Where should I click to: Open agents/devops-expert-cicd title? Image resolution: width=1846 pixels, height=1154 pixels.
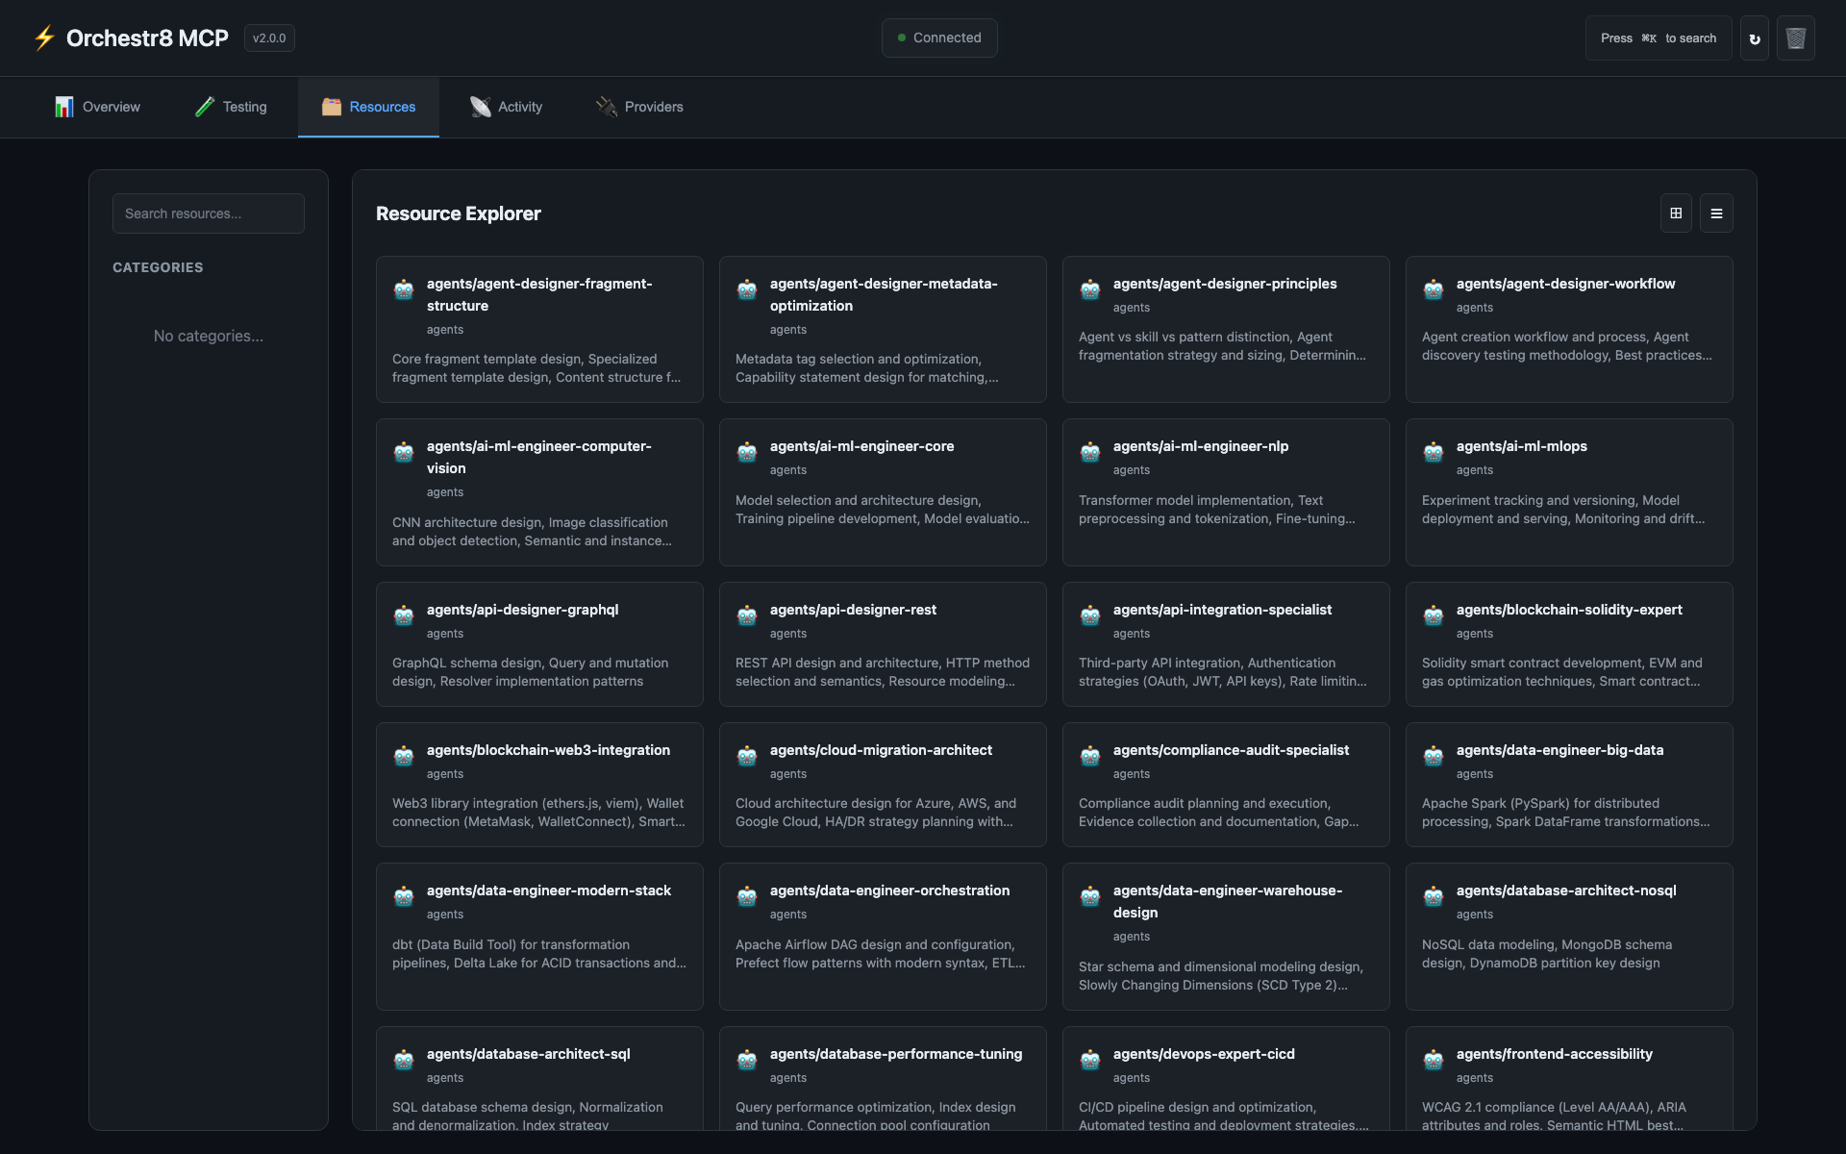[x=1204, y=1054]
